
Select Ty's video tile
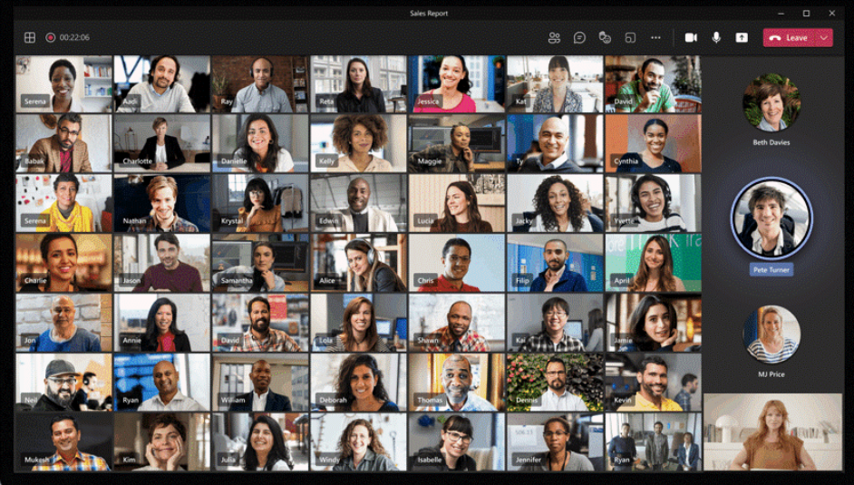(555, 144)
